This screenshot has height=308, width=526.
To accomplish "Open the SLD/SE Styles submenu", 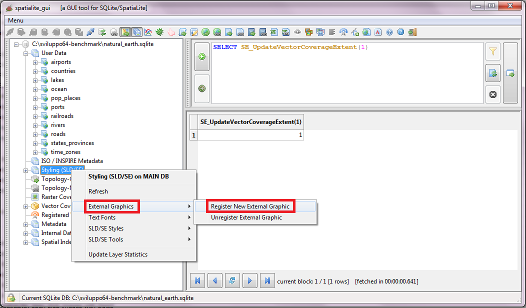I will pyautogui.click(x=134, y=228).
